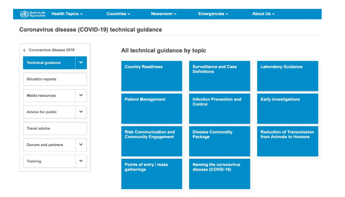Screen dimensions: 345x197
Task: Open the Laboratory Guidance tile
Action: pyautogui.click(x=288, y=76)
